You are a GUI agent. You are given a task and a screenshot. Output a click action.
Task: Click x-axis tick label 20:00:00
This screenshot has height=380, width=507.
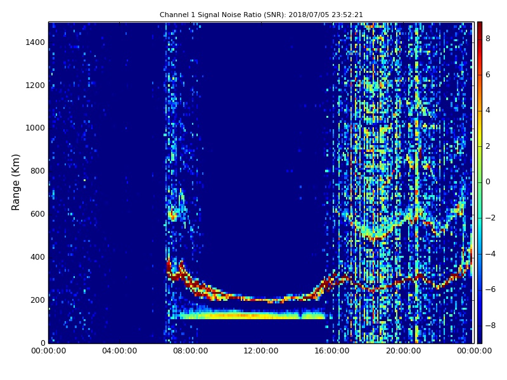403,351
